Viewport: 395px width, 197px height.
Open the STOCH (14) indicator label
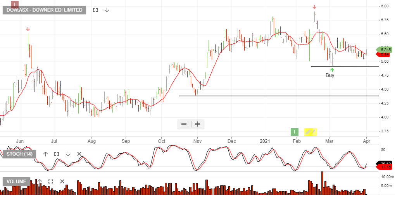(x=19, y=154)
